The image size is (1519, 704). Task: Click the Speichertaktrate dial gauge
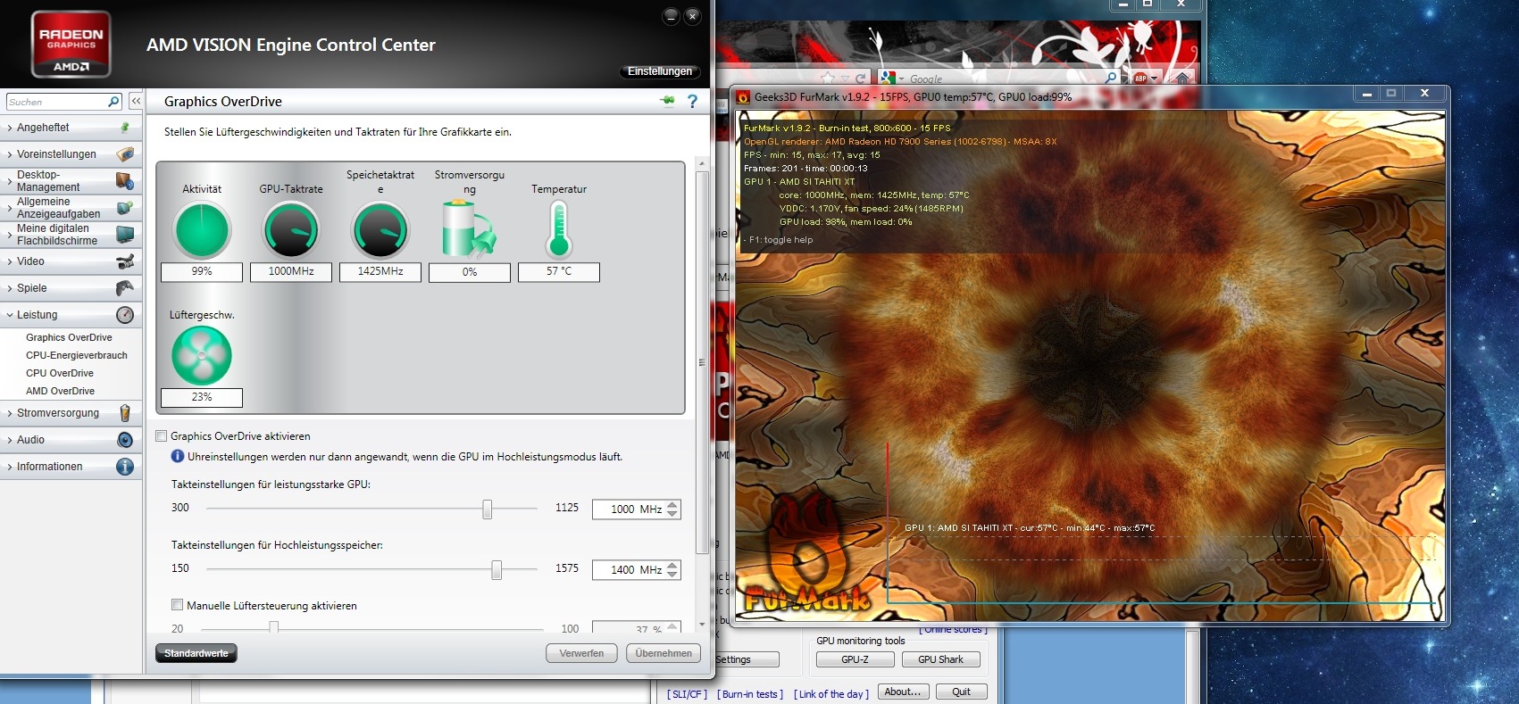[x=380, y=230]
